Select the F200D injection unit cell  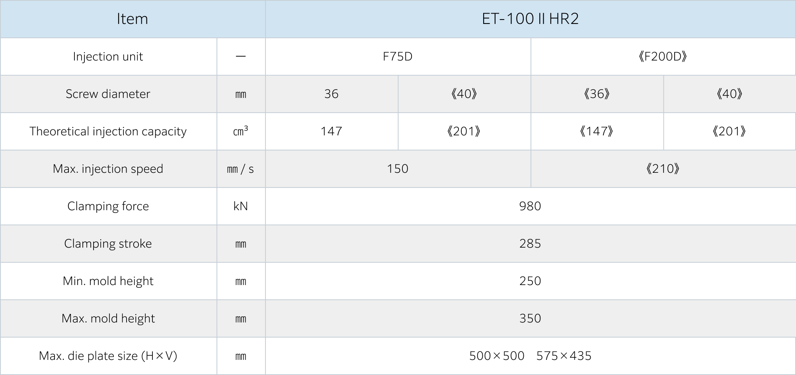(663, 57)
